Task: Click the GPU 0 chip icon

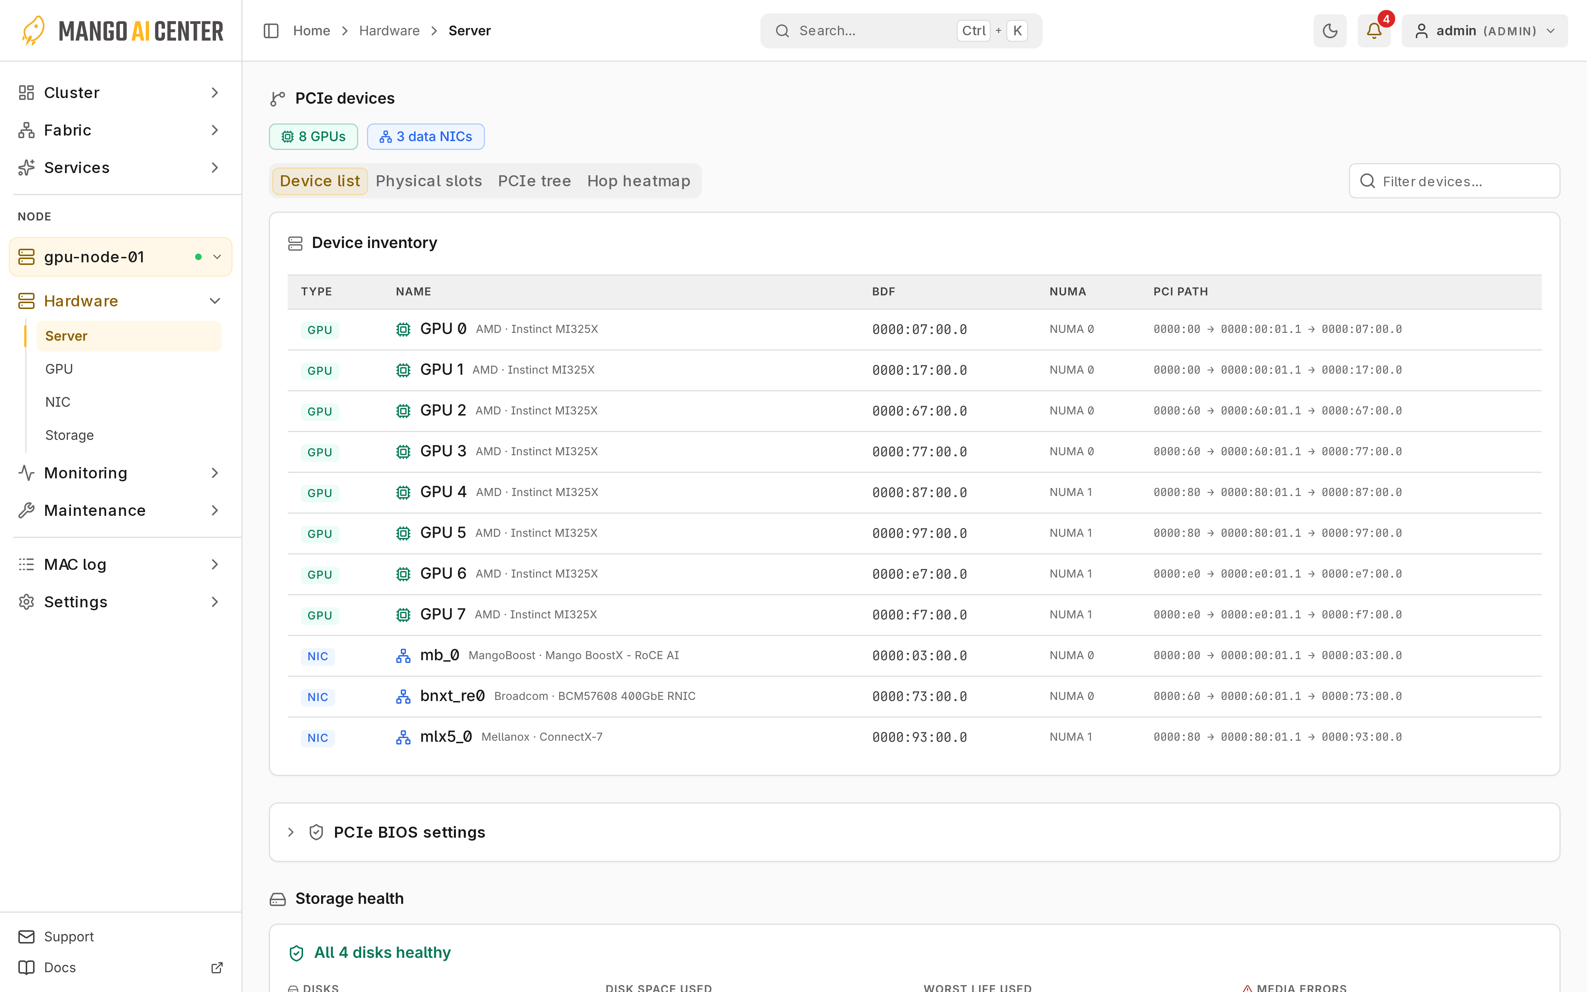Action: coord(403,329)
